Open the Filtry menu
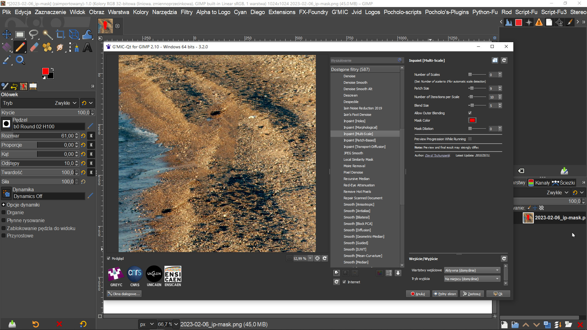This screenshot has width=587, height=330. pyautogui.click(x=186, y=12)
